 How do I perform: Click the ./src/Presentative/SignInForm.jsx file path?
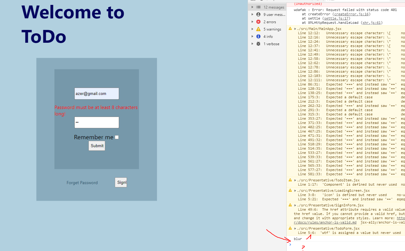click(x=330, y=205)
